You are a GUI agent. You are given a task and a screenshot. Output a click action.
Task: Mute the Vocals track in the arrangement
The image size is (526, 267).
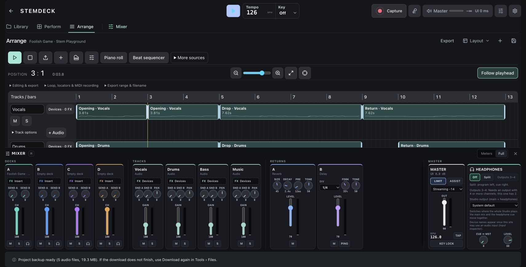click(15, 121)
